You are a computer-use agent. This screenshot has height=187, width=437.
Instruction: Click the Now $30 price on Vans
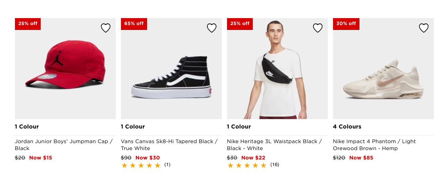pos(147,158)
